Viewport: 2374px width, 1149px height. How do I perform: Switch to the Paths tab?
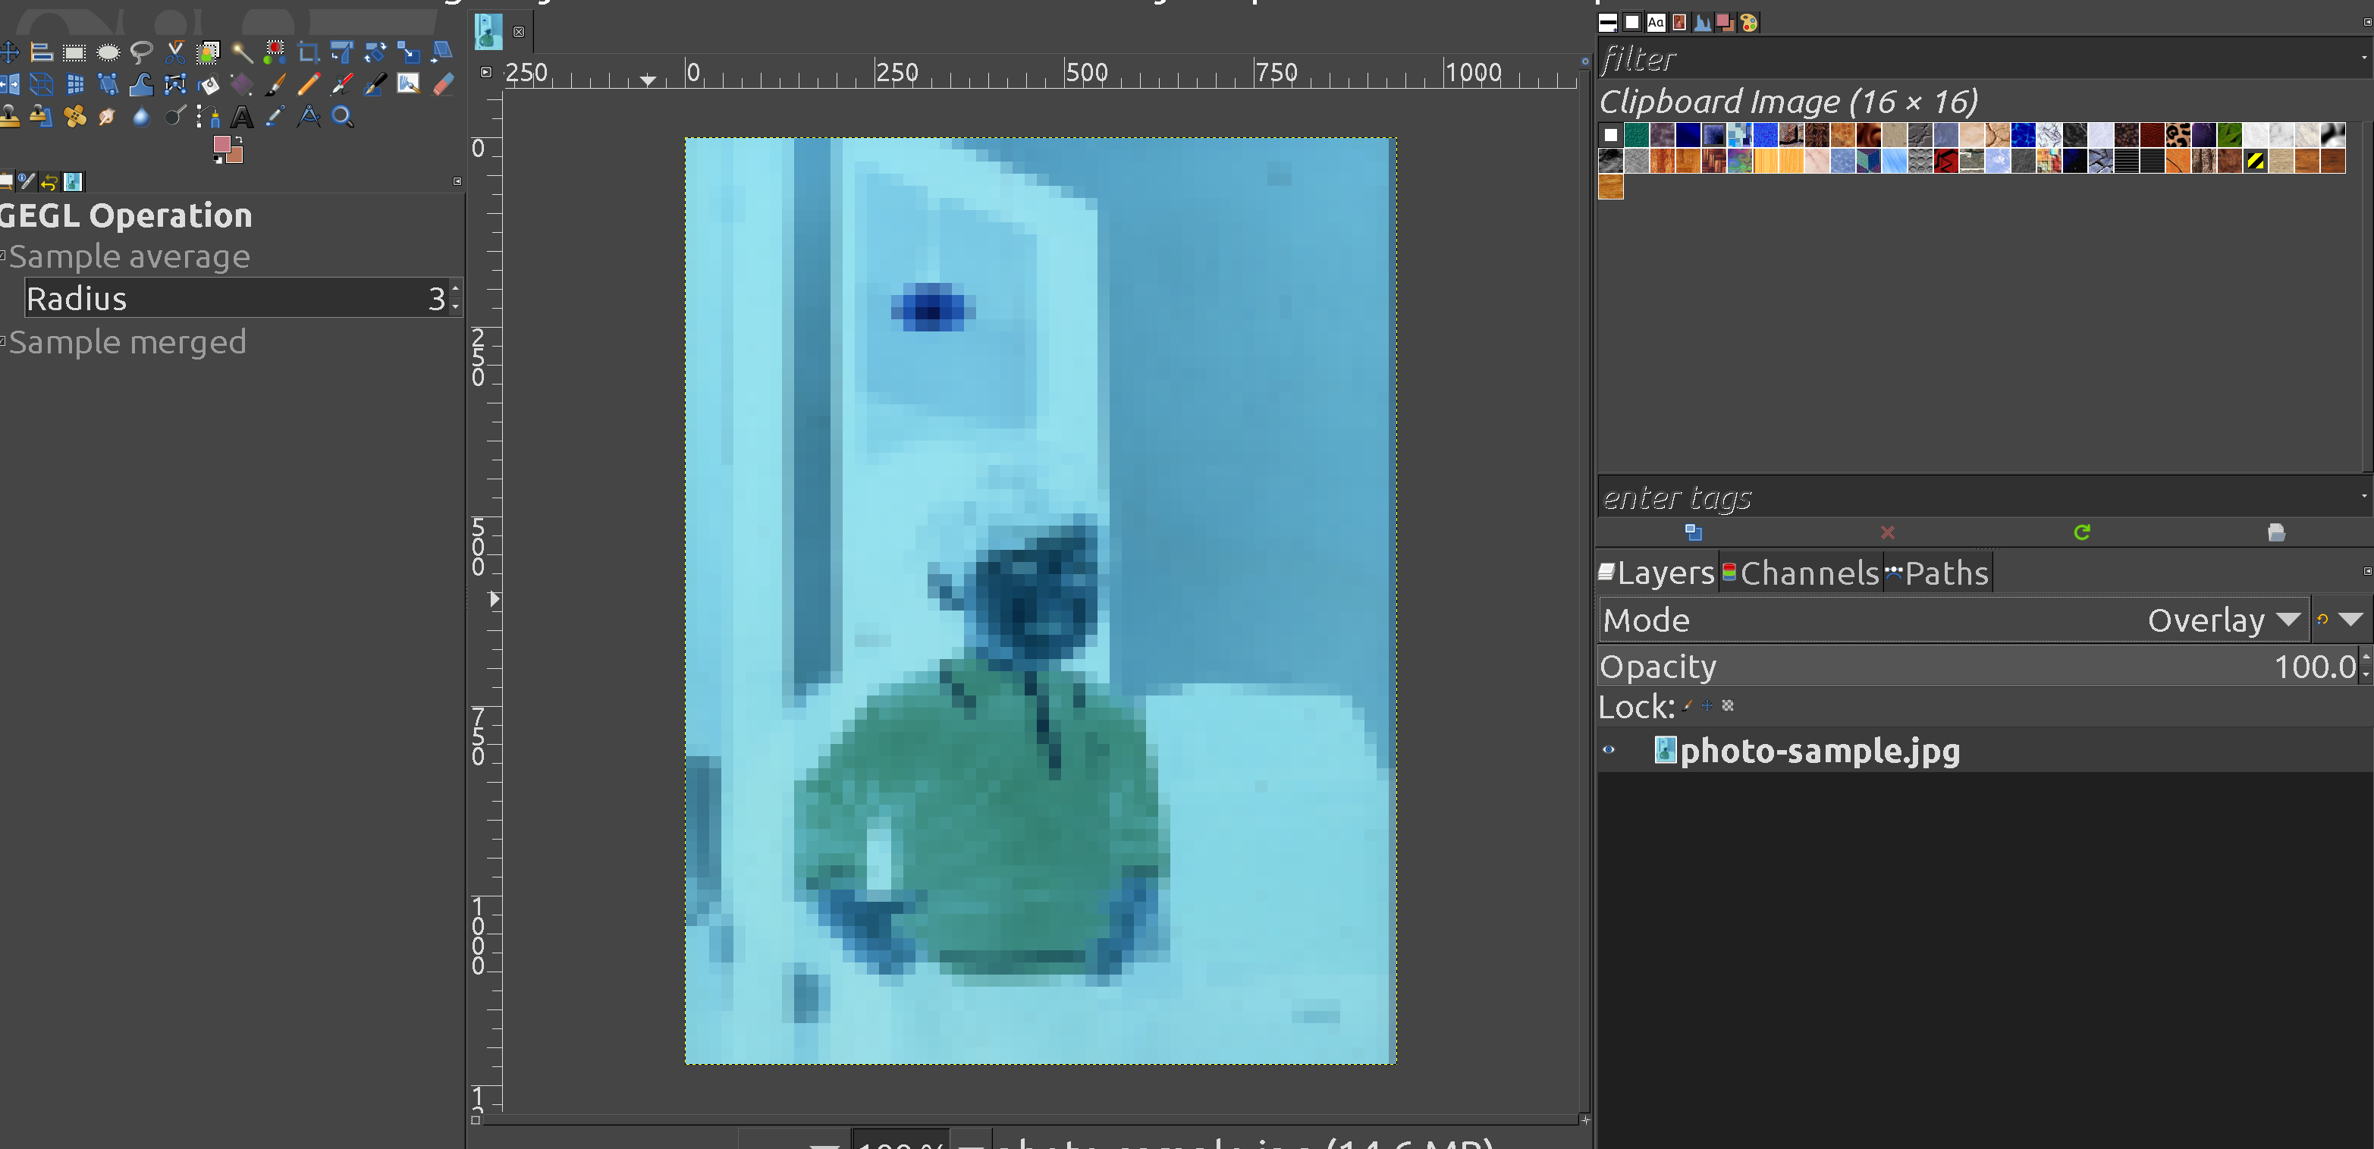(1937, 573)
